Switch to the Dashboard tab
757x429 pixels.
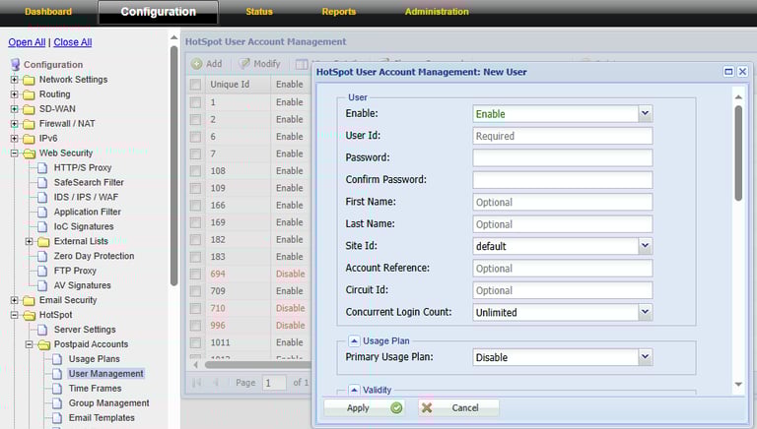(48, 12)
